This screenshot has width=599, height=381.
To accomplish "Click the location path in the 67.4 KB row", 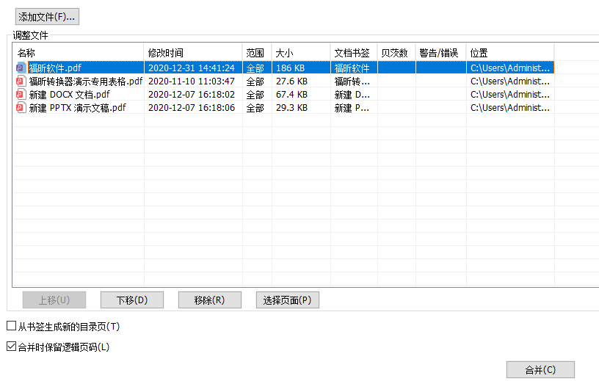I will coord(510,95).
